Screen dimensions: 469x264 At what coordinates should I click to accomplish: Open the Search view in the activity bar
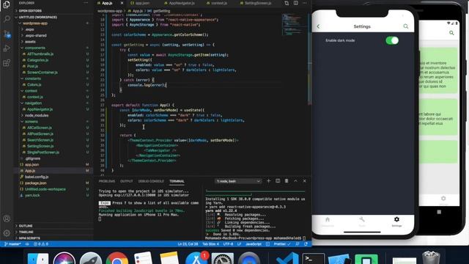tap(7, 19)
